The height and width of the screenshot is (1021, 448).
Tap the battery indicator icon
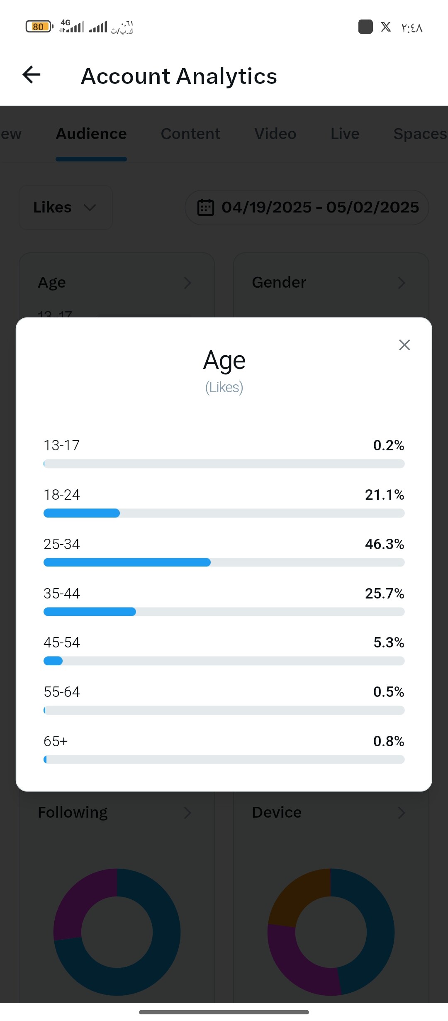pos(39,27)
